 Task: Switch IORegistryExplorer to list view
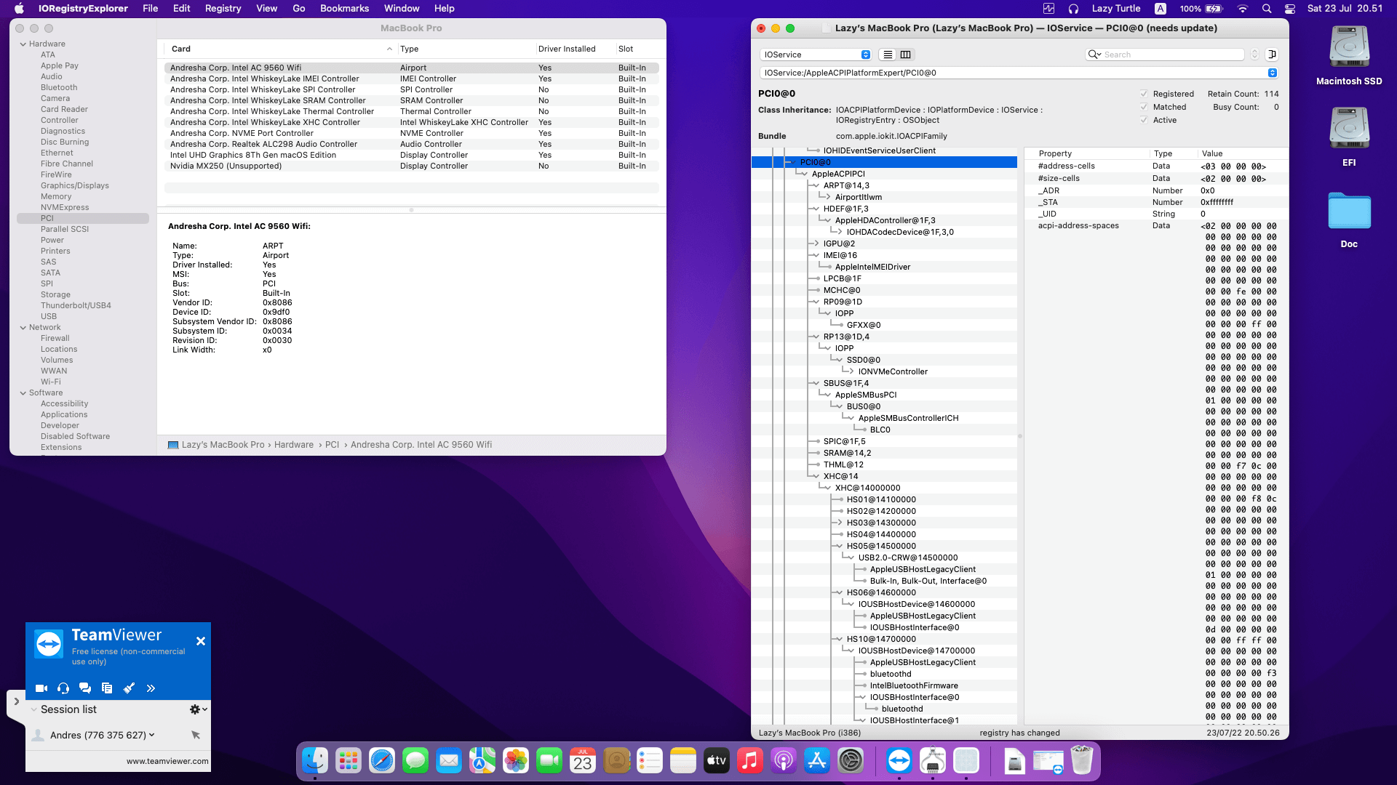887,55
